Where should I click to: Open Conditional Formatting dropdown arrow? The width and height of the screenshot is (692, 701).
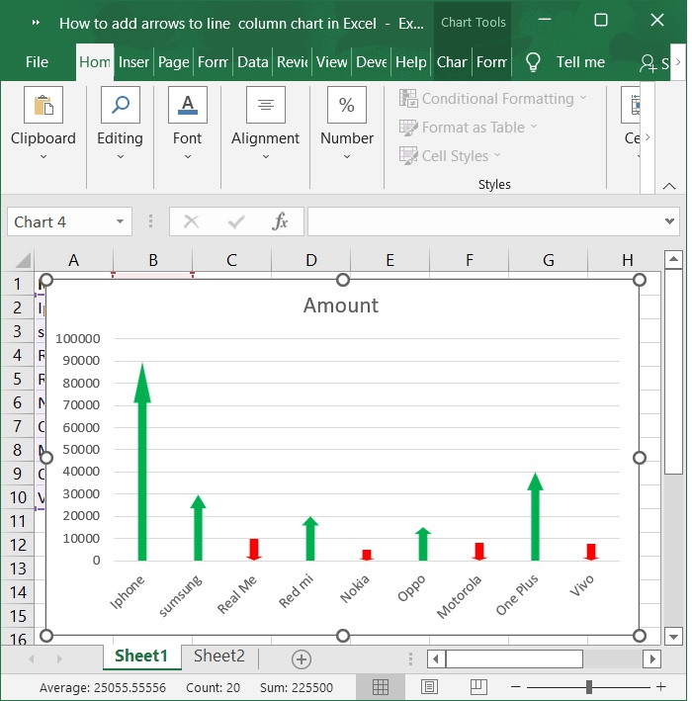coord(583,98)
